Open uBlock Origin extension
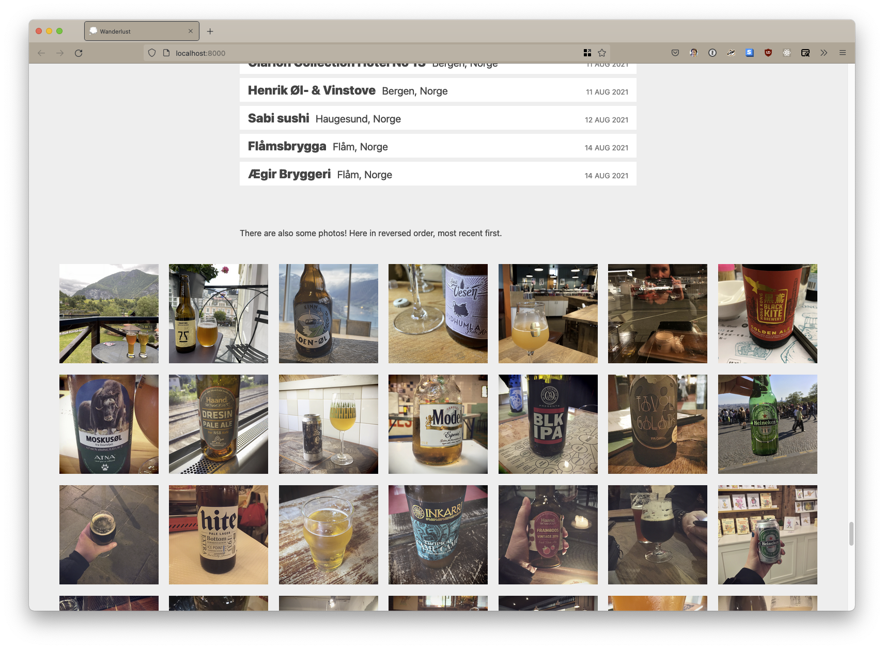The width and height of the screenshot is (884, 649). pos(768,53)
